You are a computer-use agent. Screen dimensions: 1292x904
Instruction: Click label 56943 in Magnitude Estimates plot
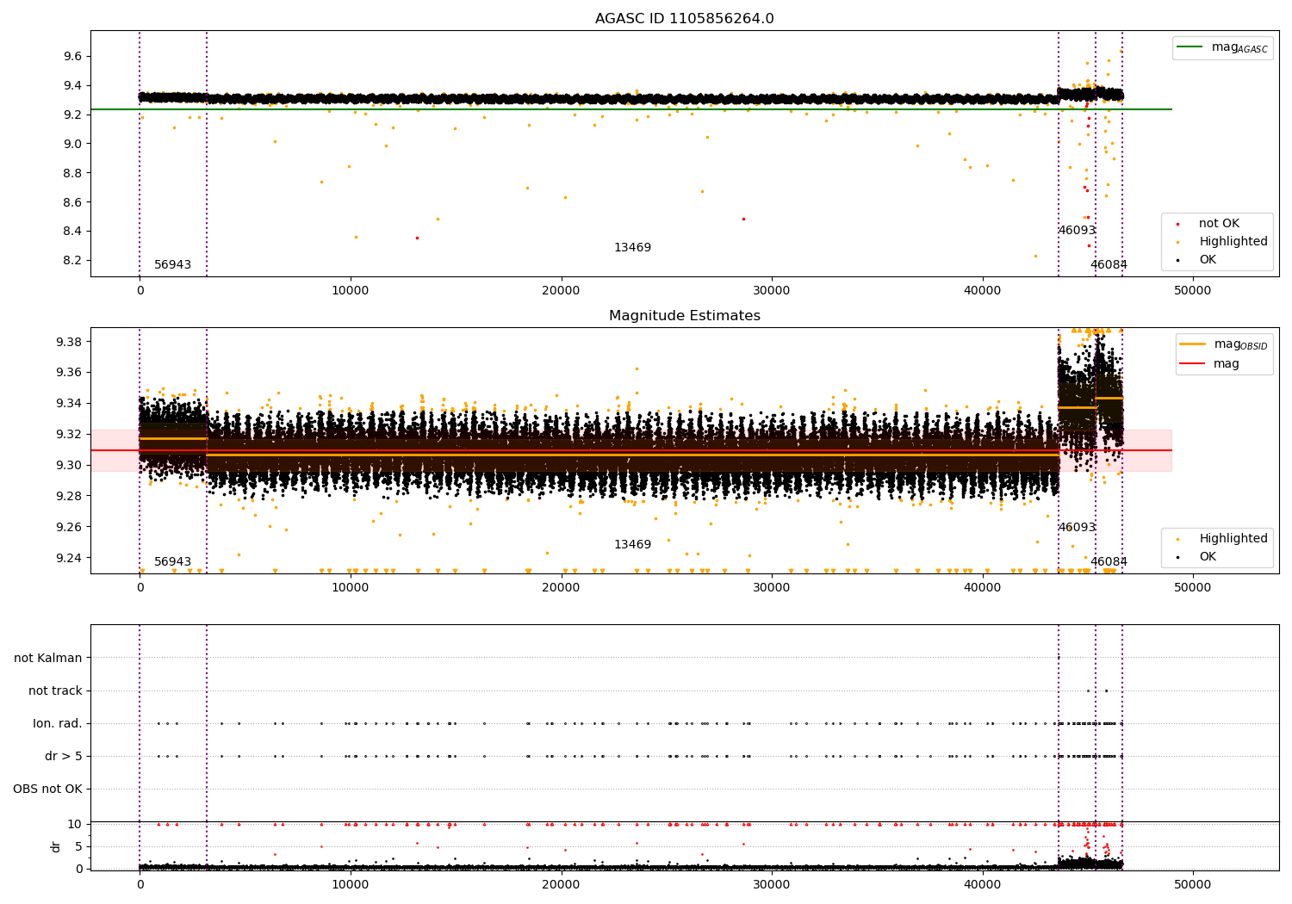point(173,562)
